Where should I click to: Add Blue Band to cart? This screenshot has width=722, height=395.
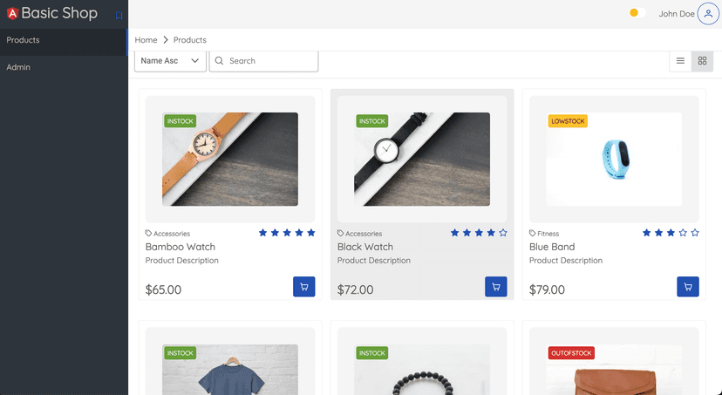pos(688,287)
